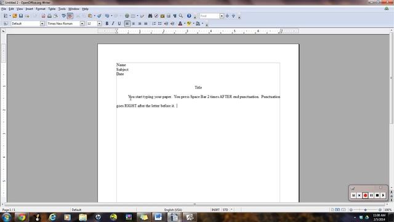Click the Open file icon
The height and width of the screenshot is (222, 394).
coord(15,16)
